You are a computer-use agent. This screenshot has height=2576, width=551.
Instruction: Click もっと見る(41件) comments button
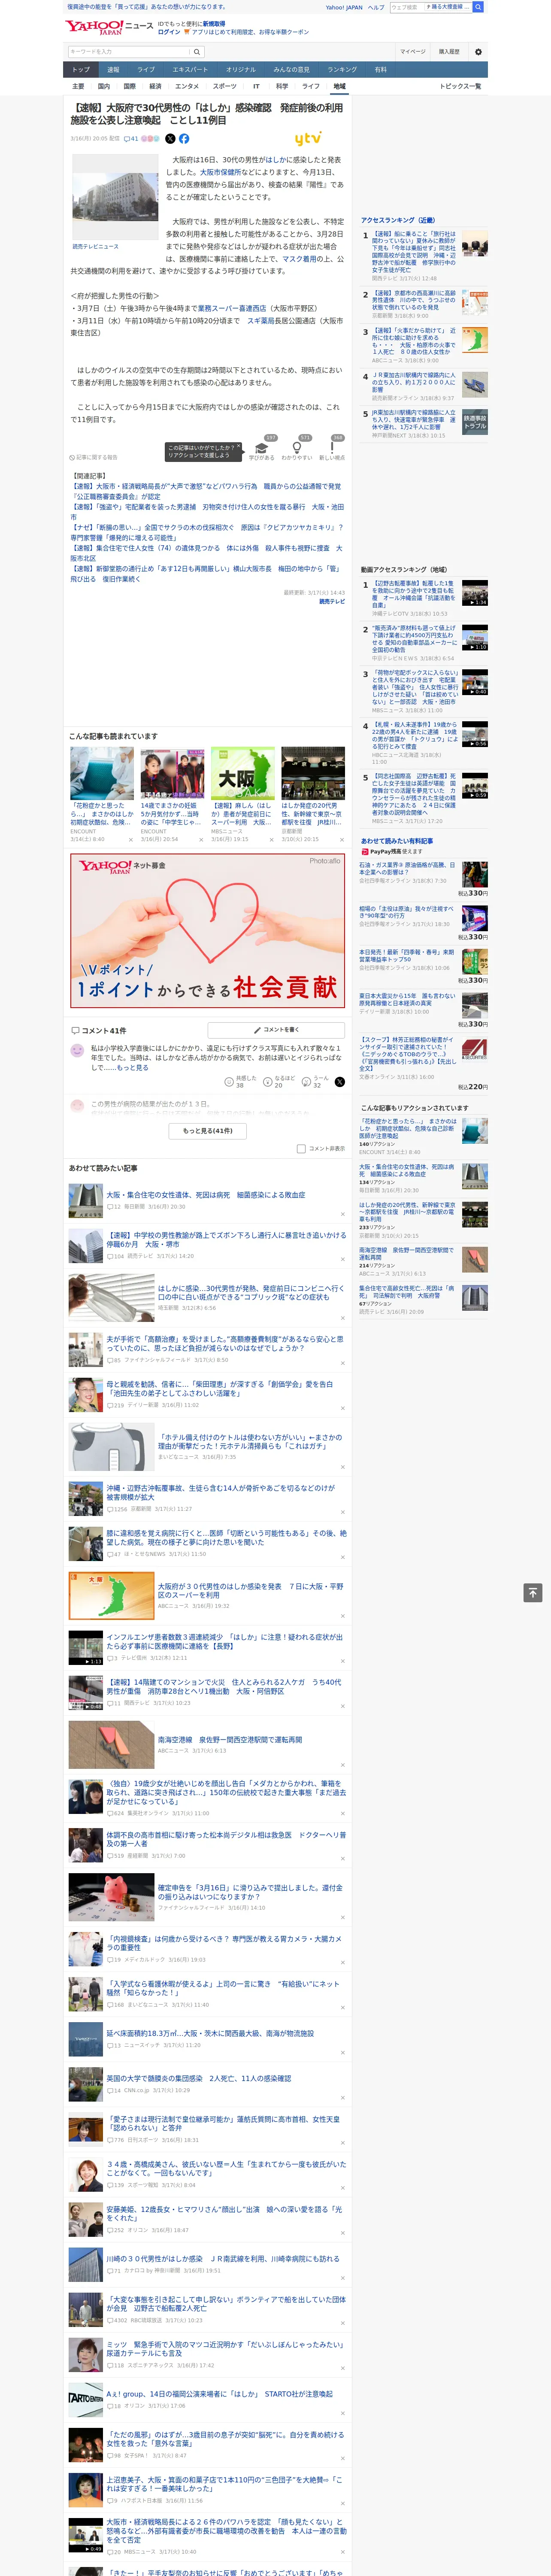[208, 1130]
